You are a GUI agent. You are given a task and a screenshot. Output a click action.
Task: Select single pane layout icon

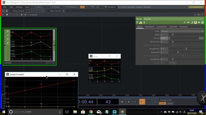click(x=27, y=11)
